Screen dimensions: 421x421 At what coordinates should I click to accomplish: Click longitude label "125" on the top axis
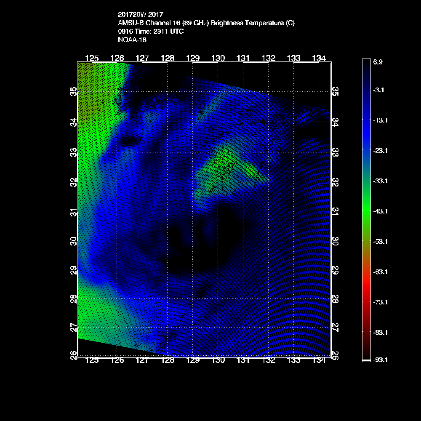click(92, 58)
